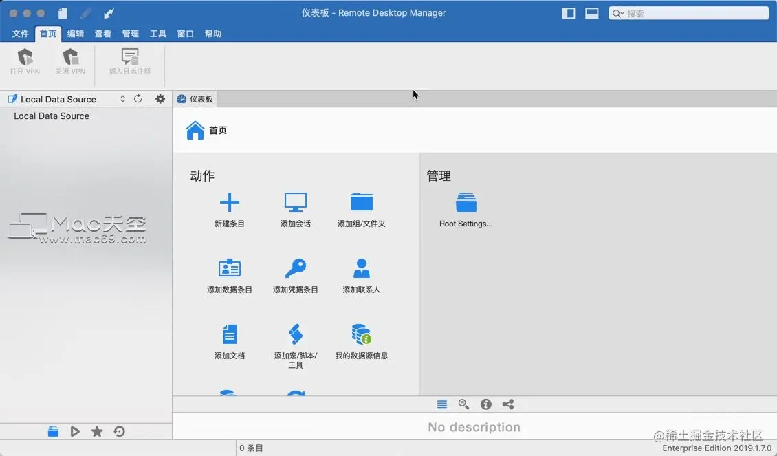Click the No description text area

[x=474, y=427]
